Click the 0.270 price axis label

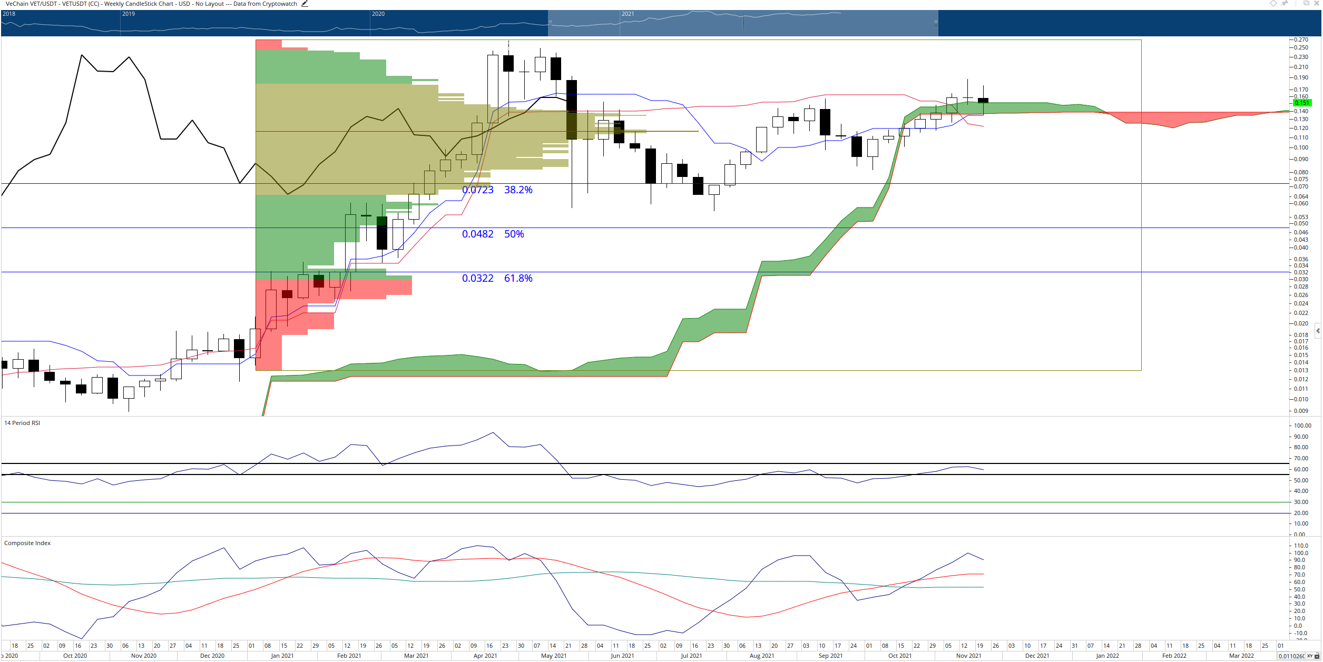coord(1301,39)
